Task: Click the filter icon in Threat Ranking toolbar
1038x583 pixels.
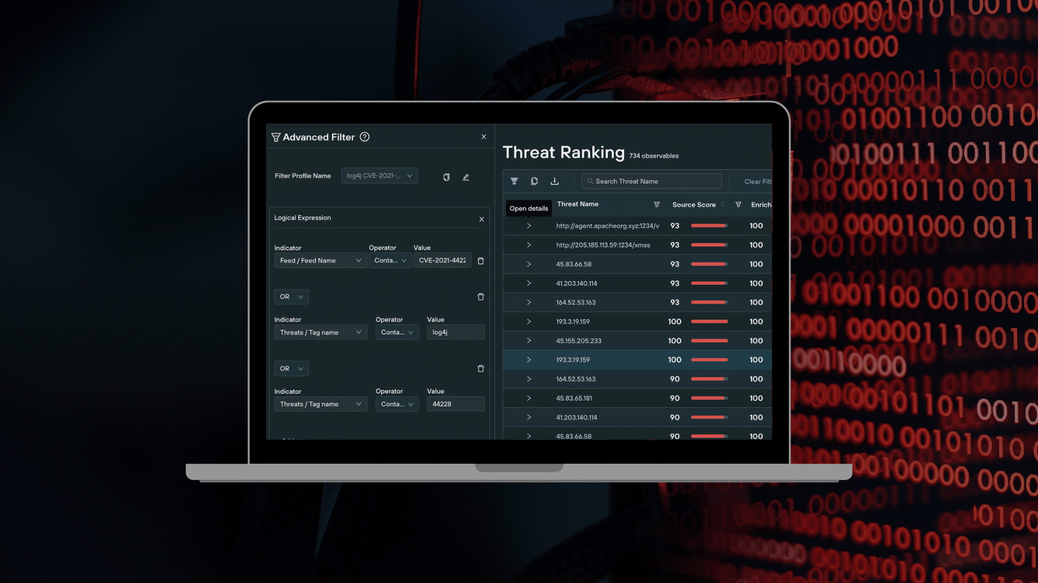Action: pos(513,181)
